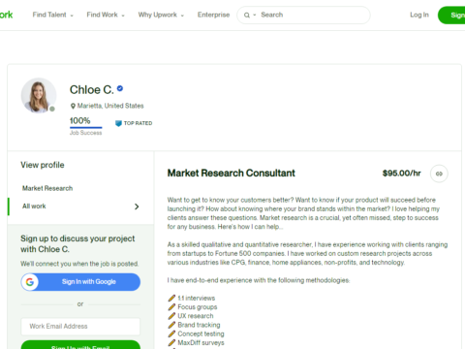The width and height of the screenshot is (465, 349).
Task: Click the Market Research Consultant title
Action: click(232, 174)
